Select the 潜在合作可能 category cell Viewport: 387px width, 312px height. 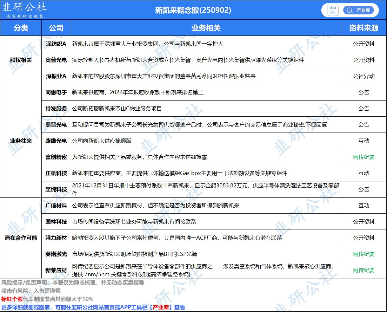(x=21, y=238)
